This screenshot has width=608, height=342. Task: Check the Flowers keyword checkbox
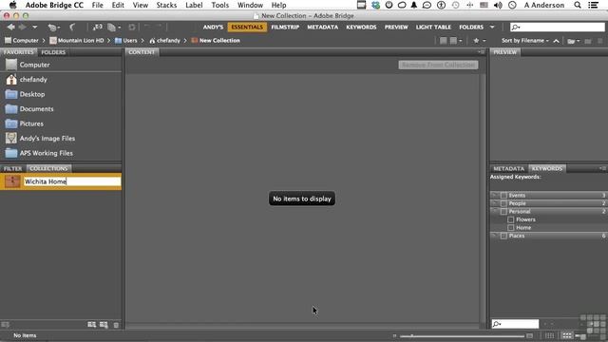click(x=511, y=219)
